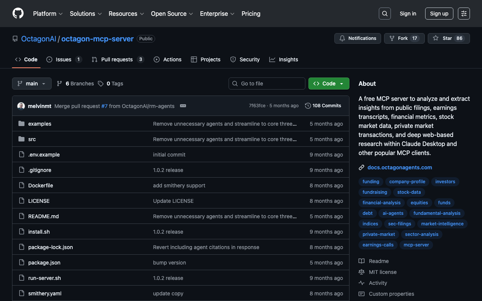This screenshot has width=482, height=301.
Task: Fork this repository
Action: tap(404, 38)
